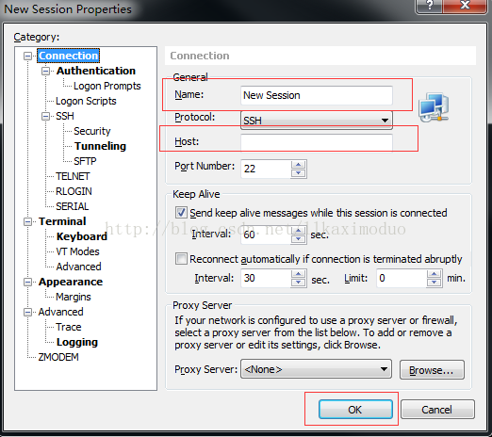492x437 pixels.
Task: Select SSH category
Action: [x=65, y=116]
